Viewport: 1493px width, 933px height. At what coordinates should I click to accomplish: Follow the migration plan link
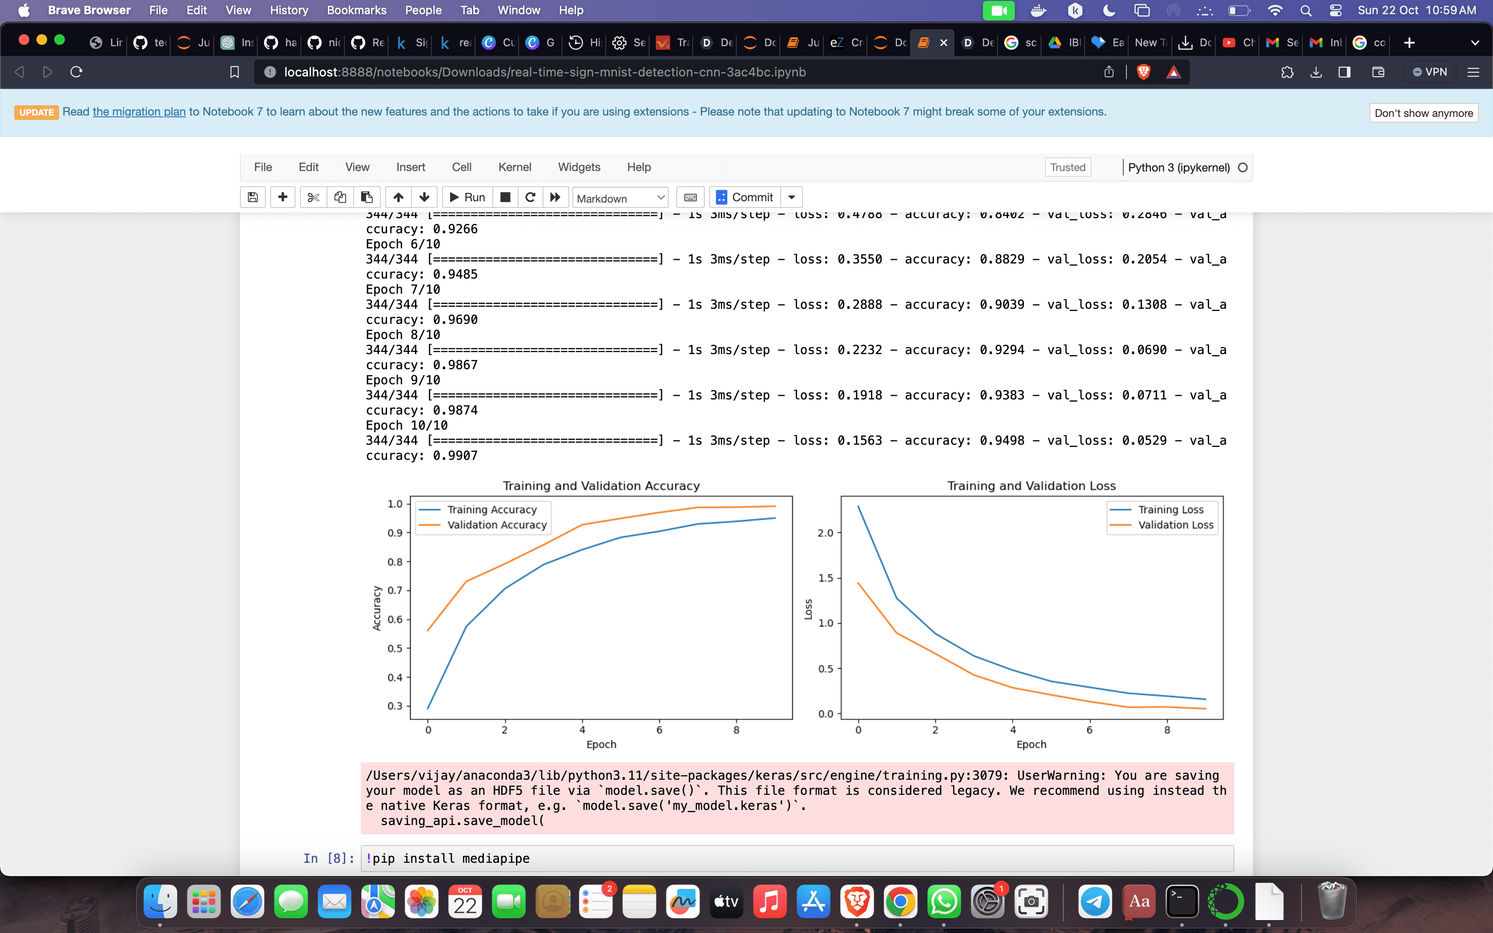139,112
